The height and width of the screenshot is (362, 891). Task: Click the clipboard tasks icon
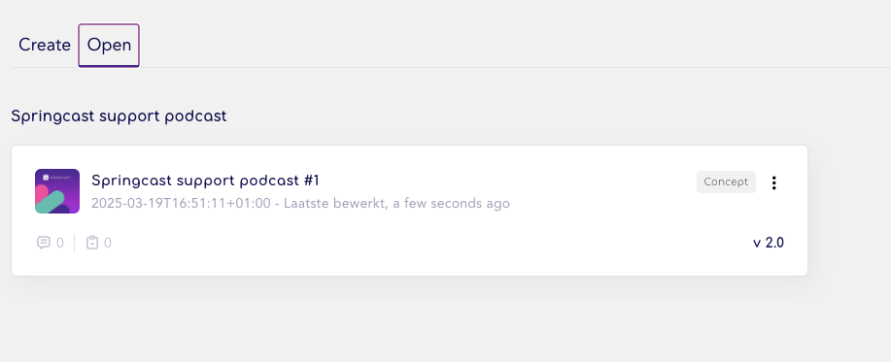92,243
